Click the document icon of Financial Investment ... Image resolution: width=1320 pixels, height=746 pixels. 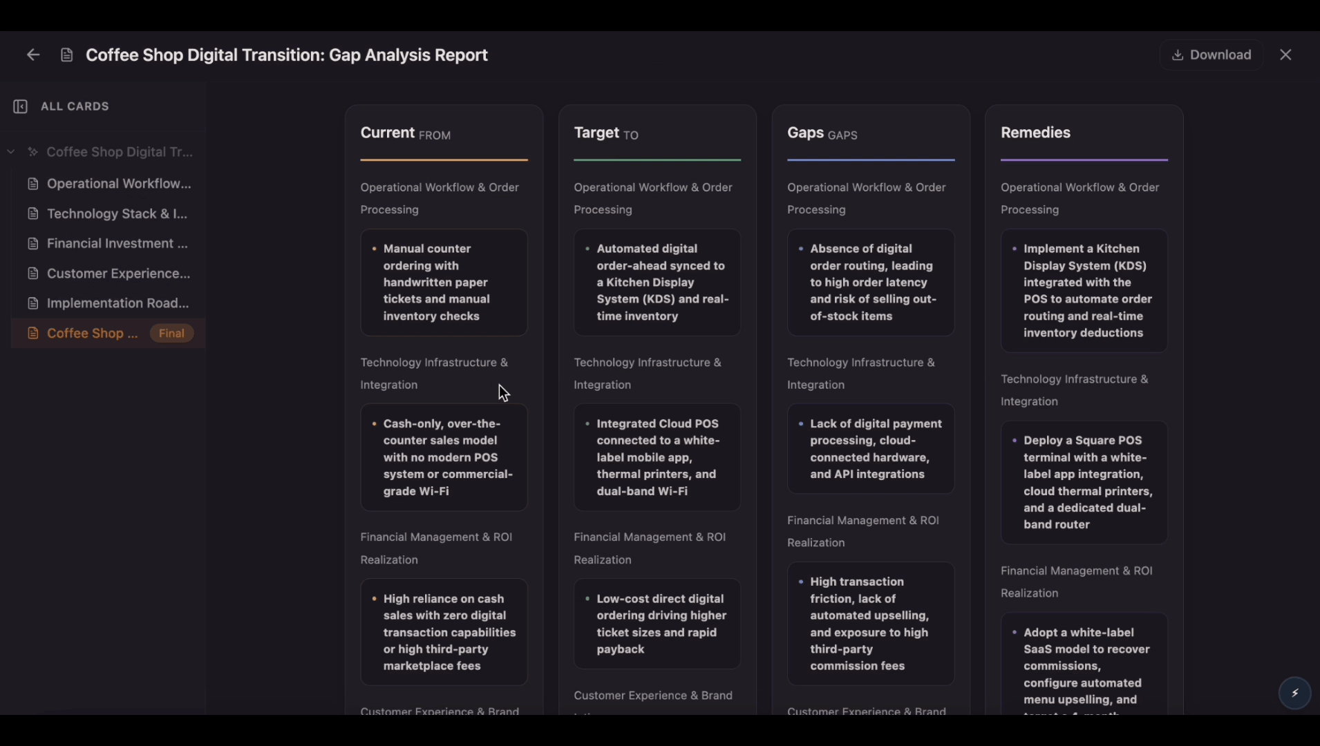tap(32, 243)
